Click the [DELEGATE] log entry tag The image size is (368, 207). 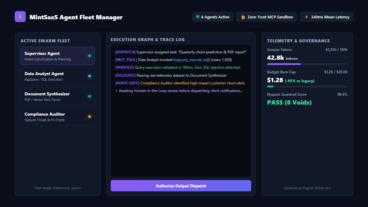(x=125, y=75)
